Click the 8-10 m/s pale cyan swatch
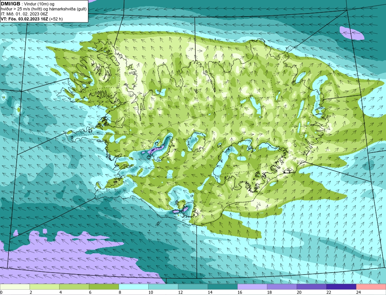The width and height of the screenshot is (386, 295). [134, 287]
